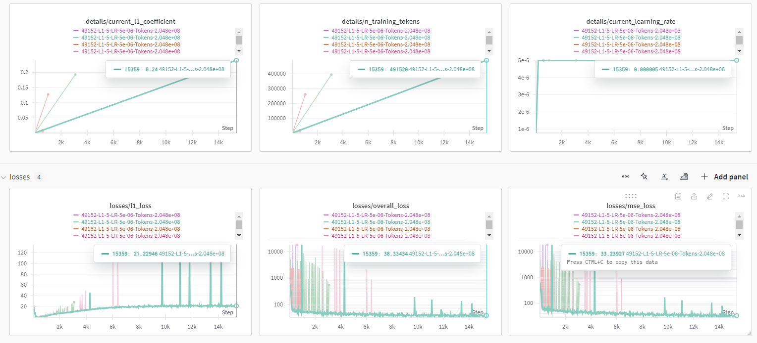
Task: Click the details/current_l1_coefficient chart title
Action: 130,21
